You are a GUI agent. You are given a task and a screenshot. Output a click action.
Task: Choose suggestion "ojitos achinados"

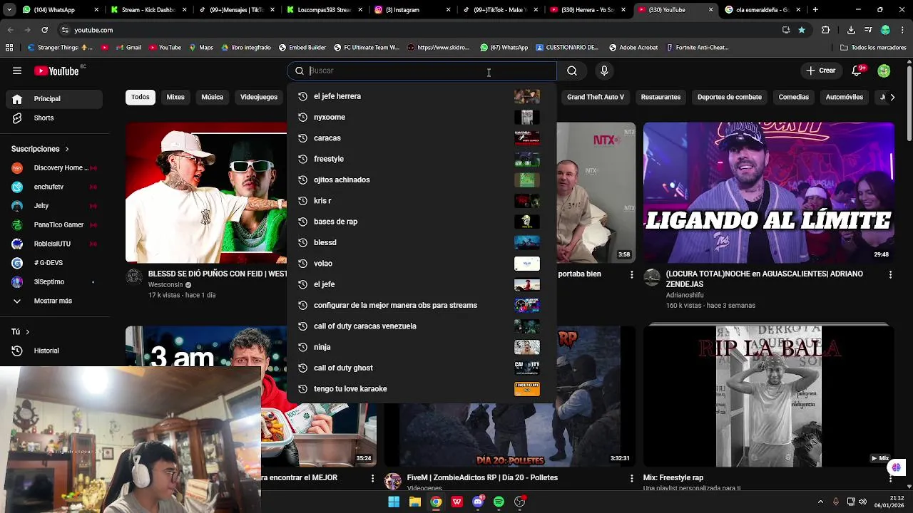click(421, 180)
